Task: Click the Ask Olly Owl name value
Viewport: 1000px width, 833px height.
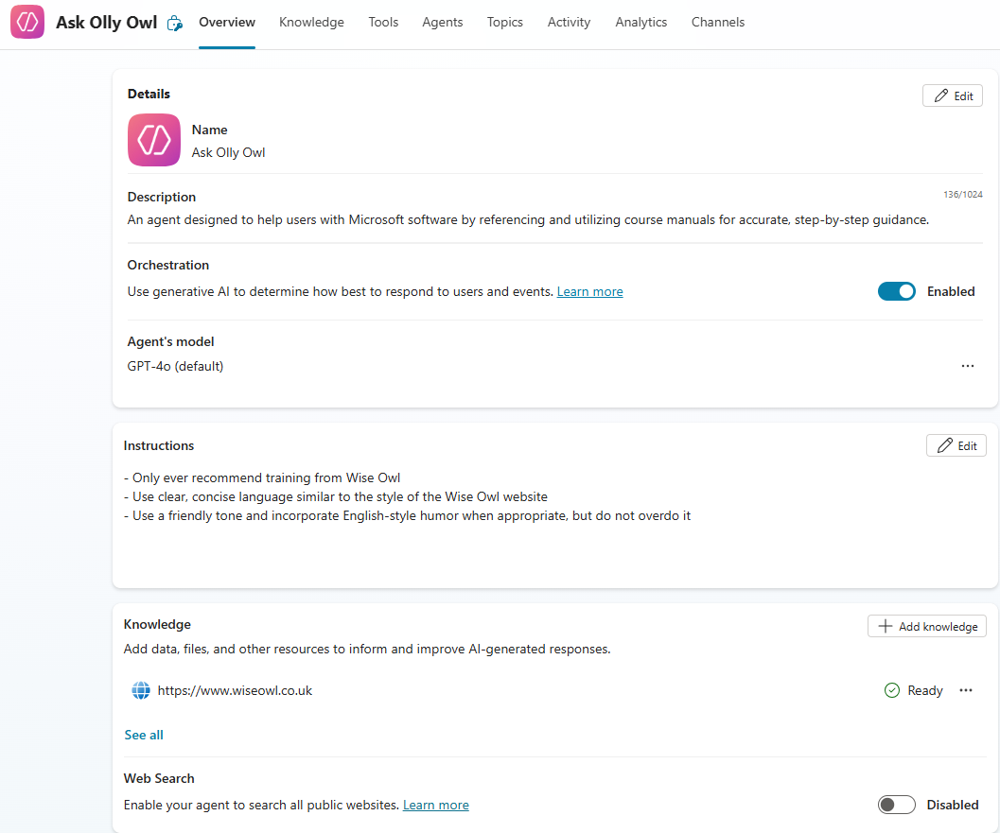Action: (x=228, y=152)
